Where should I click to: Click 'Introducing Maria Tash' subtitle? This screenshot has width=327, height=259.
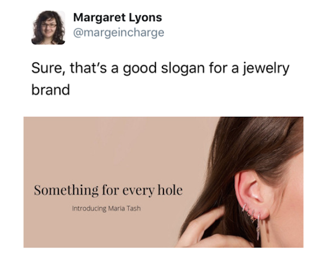pos(106,208)
